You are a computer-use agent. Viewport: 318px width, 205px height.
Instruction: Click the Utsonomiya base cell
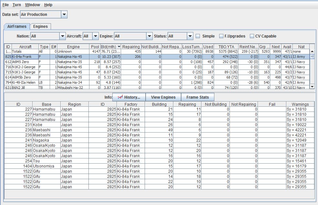pos(46,166)
